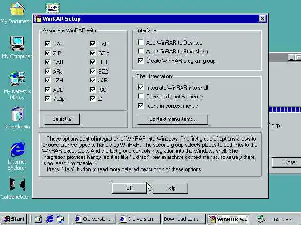
Task: Toggle the LZH file association
Action: [x=48, y=80]
